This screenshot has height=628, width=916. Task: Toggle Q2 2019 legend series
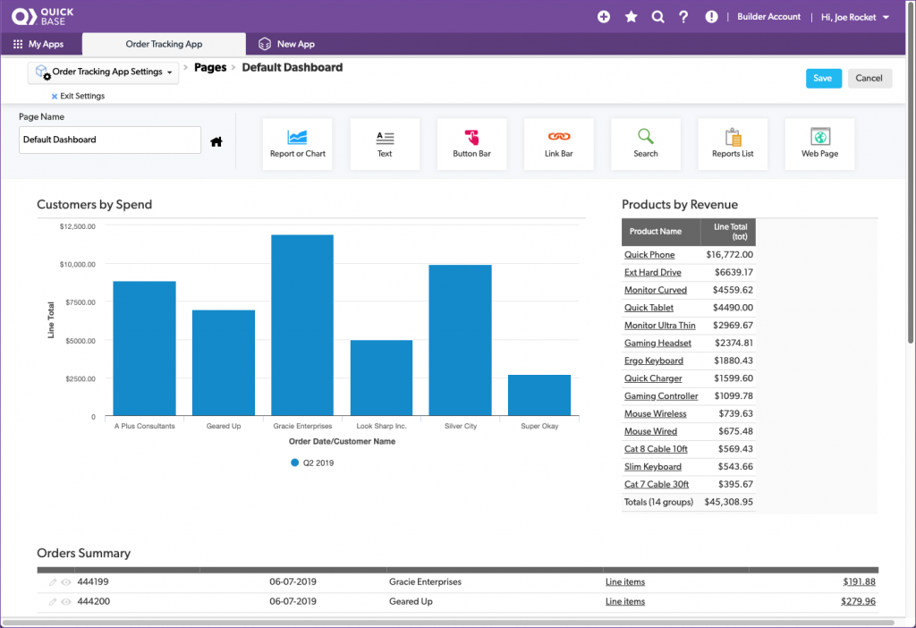312,463
